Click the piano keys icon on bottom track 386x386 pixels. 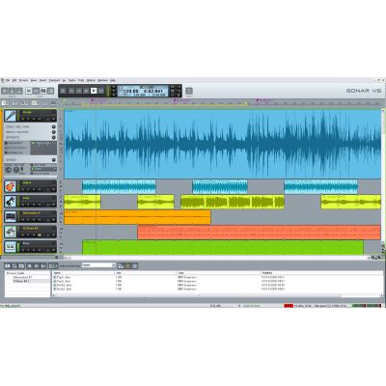click(11, 247)
